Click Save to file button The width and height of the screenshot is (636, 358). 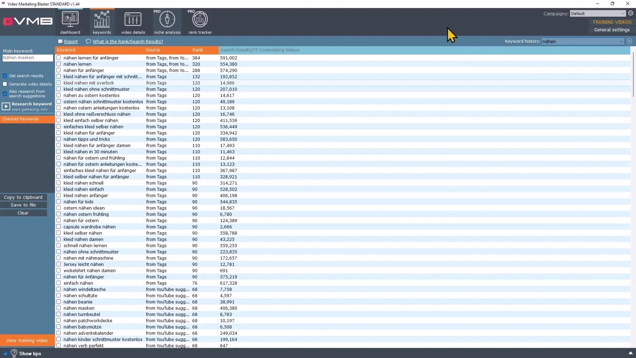coord(23,205)
